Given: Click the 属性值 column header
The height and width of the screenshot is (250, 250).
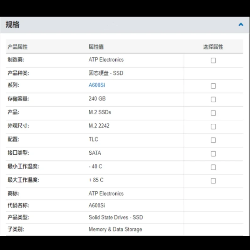Looking at the screenshot, I should 95,47.
